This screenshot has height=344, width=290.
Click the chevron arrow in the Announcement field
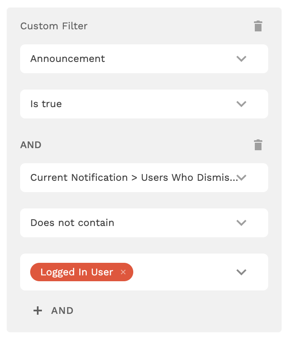[x=241, y=59]
